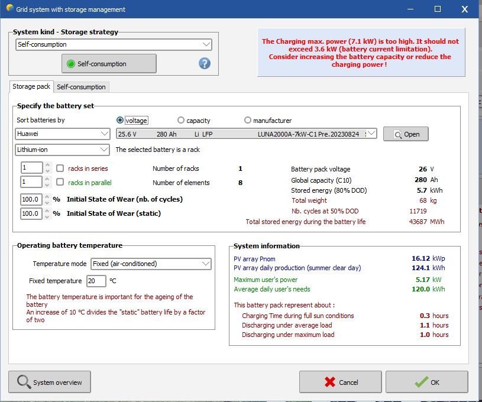Expand the Temperature mode dropdown

(150, 264)
